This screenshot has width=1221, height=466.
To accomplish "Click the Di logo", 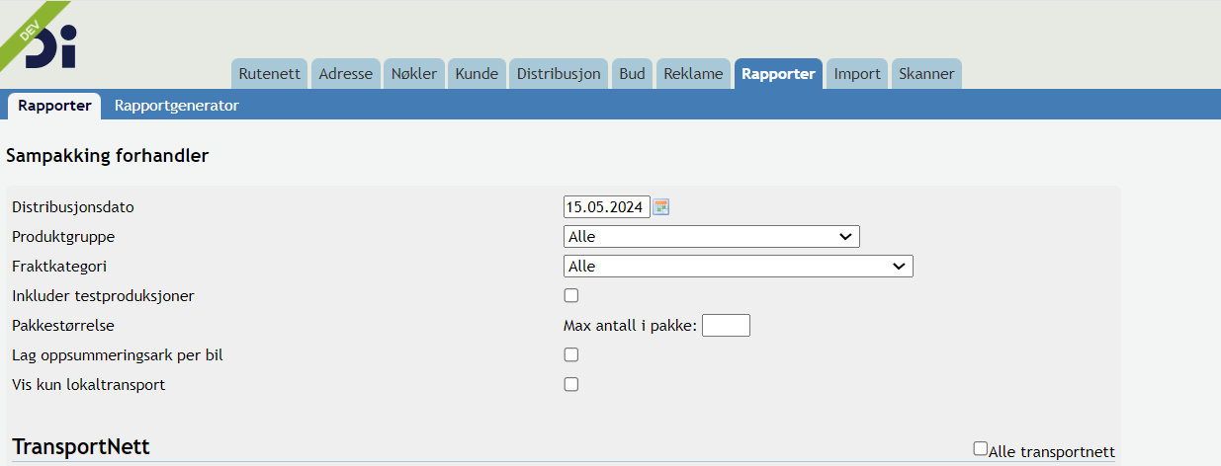I will (51, 46).
